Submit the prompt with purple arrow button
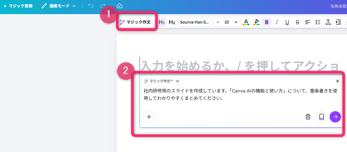 (335, 117)
